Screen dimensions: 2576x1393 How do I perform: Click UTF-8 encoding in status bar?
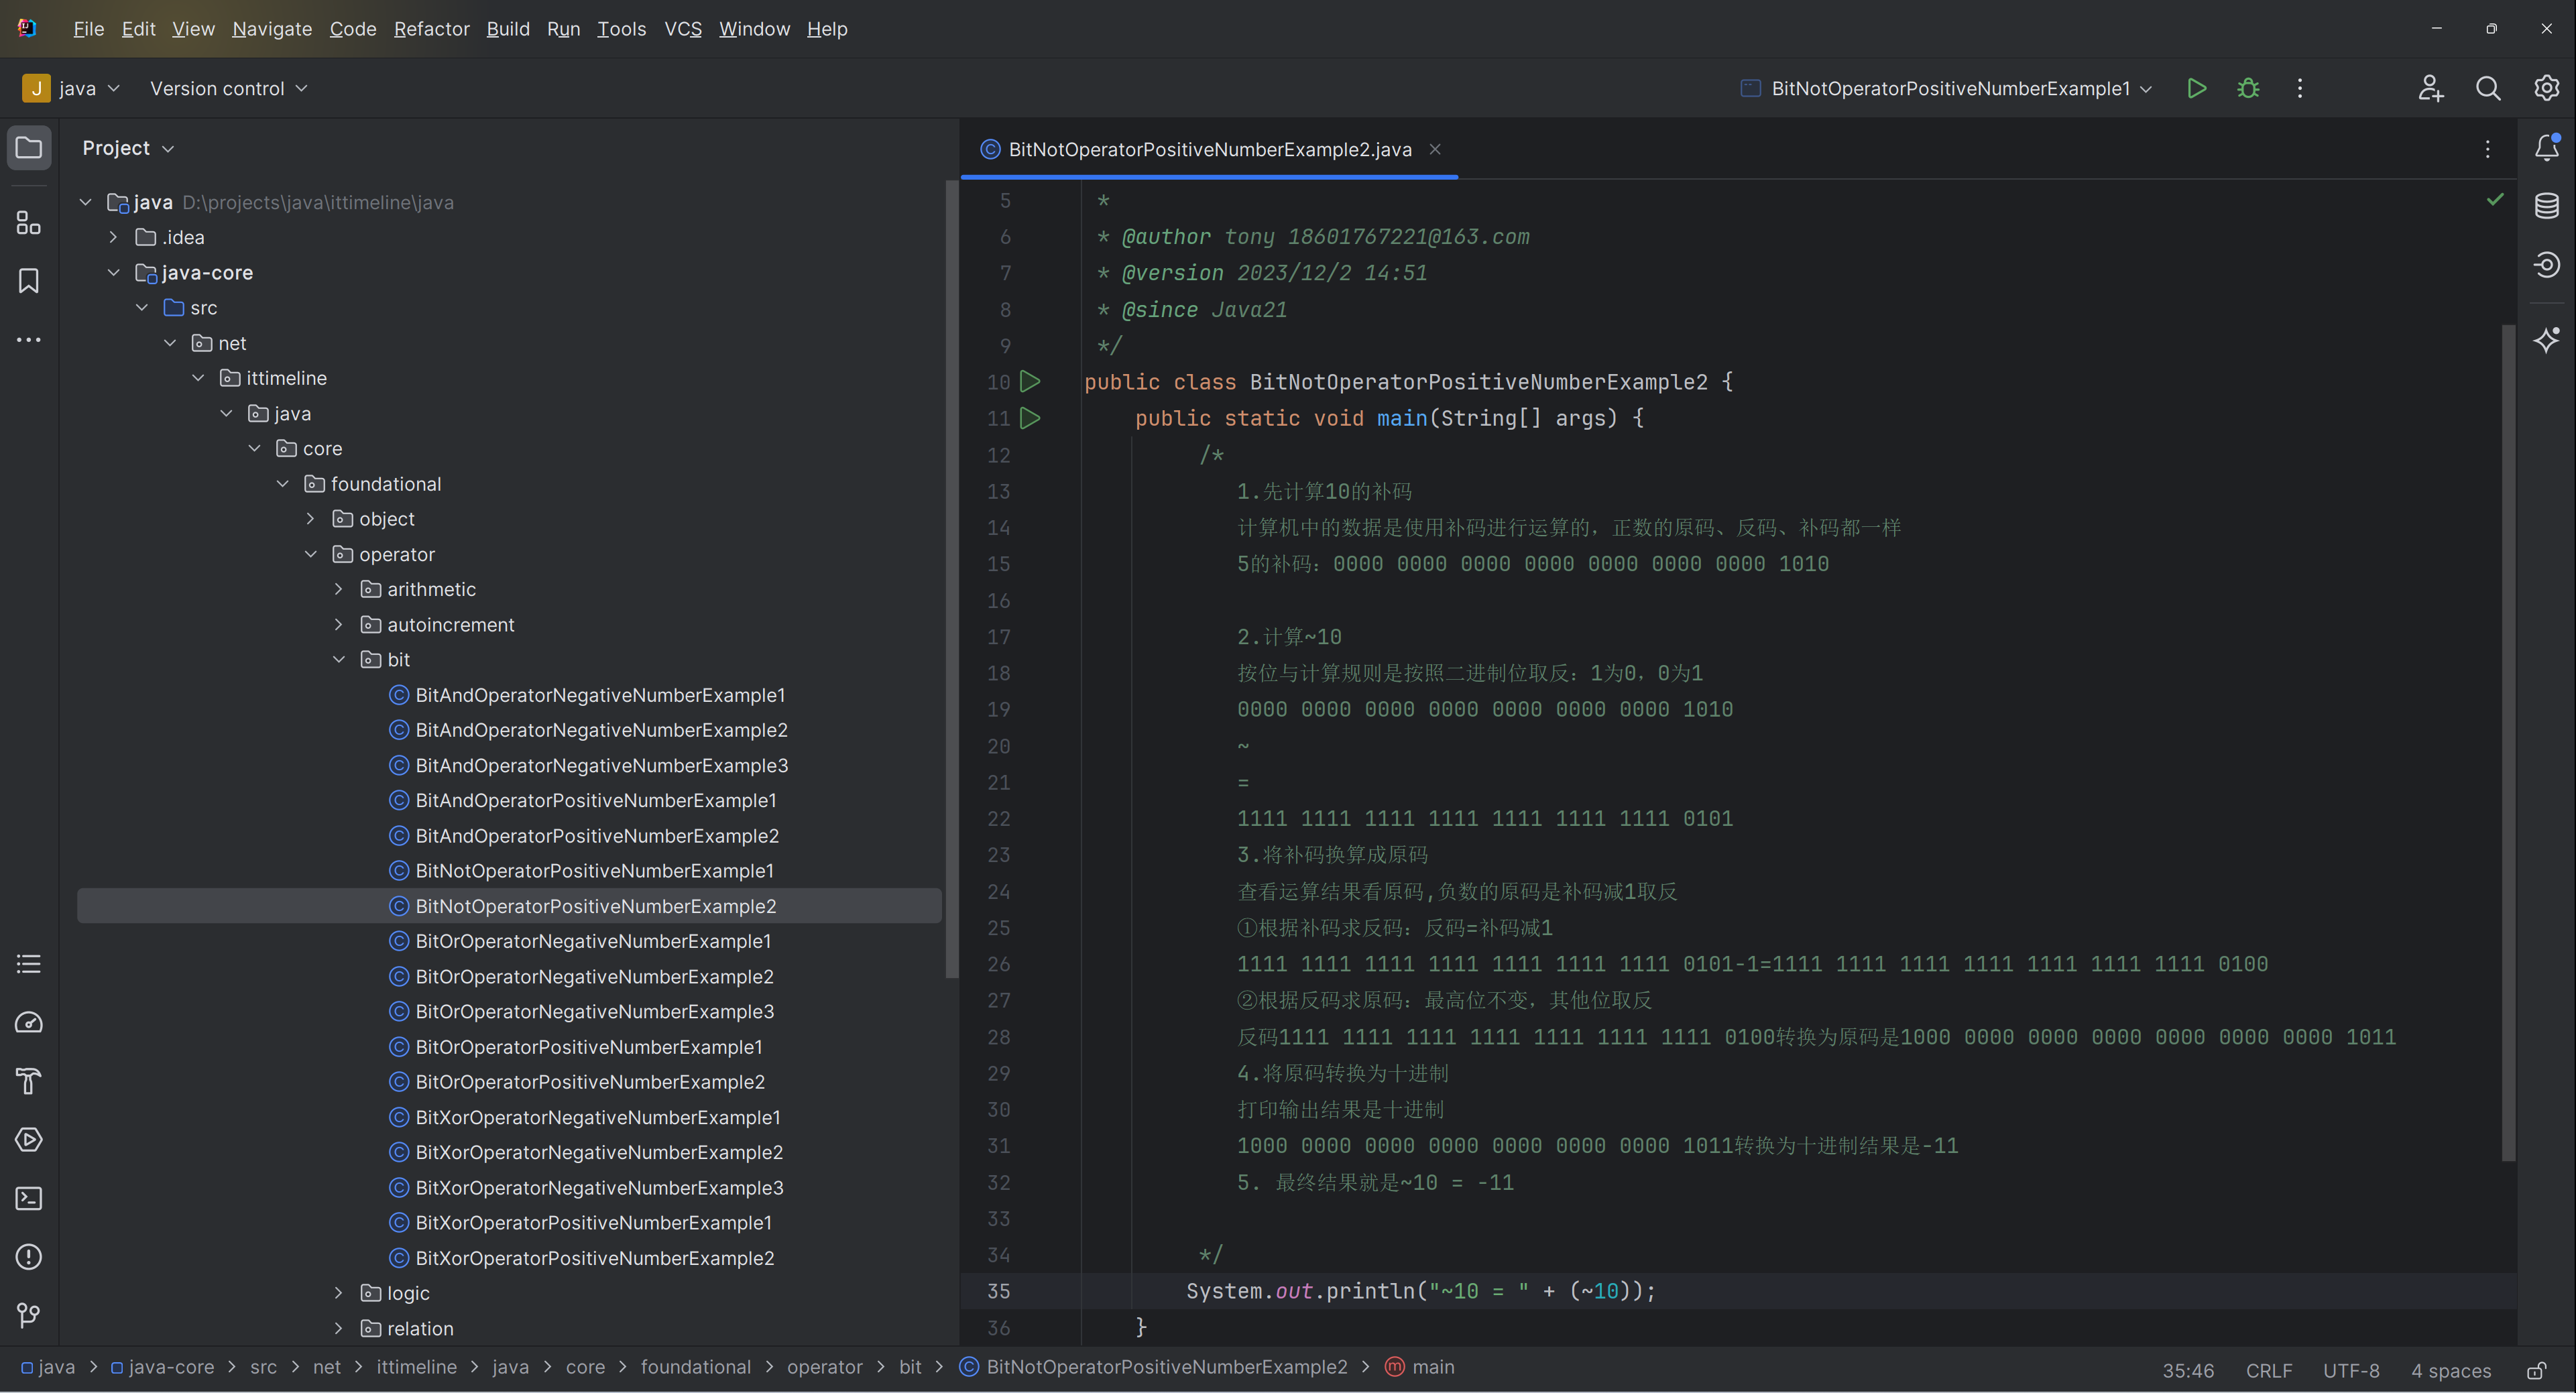pyautogui.click(x=2351, y=1370)
